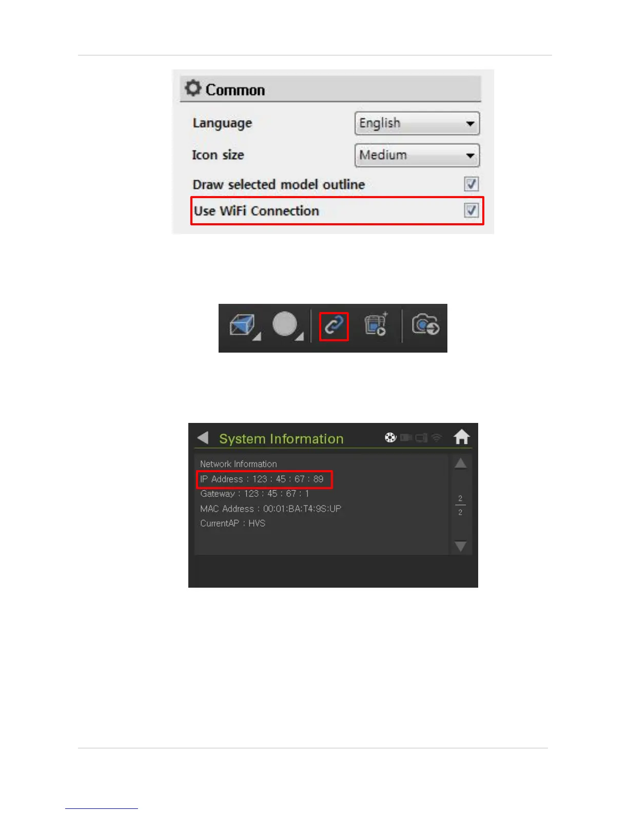
Task: Click the down arrow in System Information
Action: point(461,546)
